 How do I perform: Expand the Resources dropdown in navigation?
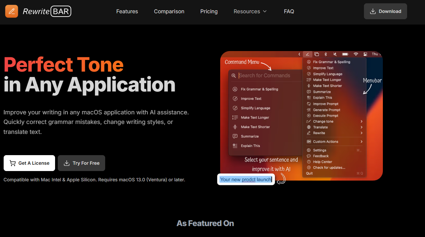[250, 11]
